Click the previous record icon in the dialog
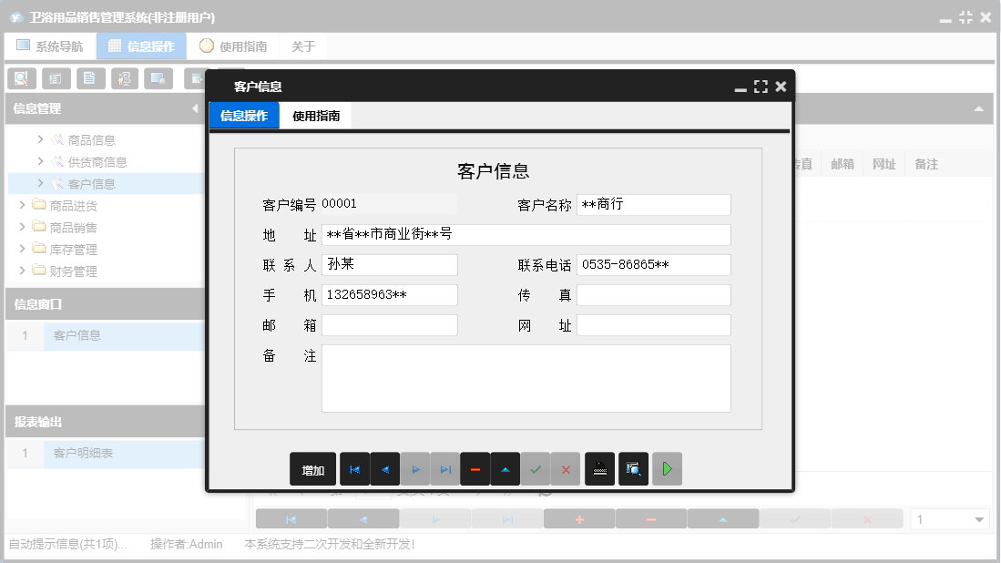 tap(383, 468)
